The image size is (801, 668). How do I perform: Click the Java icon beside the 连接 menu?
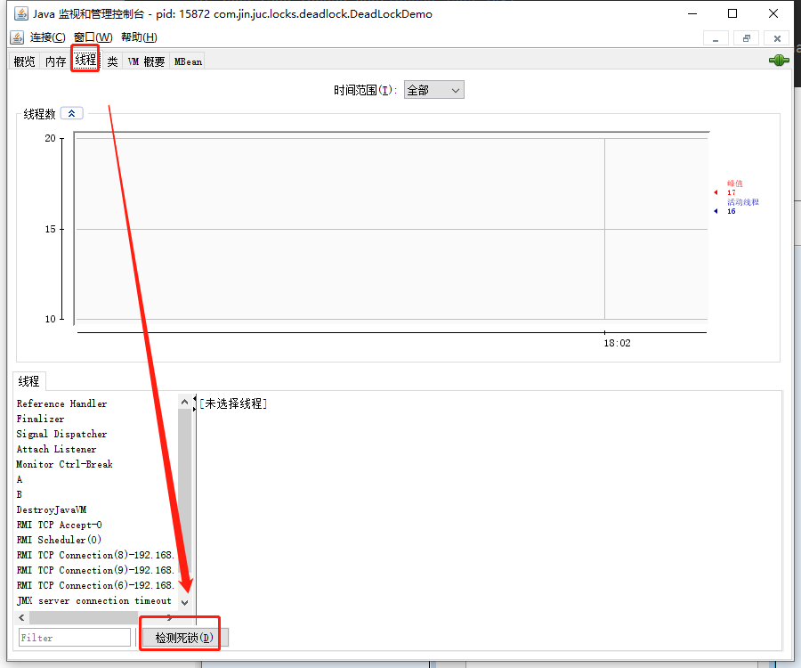[x=17, y=37]
